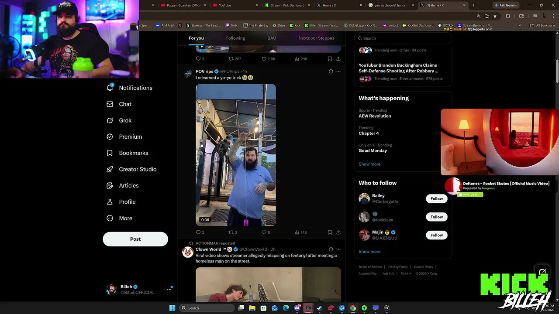Screen dimensions: 559x314
Task: Share the POV rips post
Action: 338,232
